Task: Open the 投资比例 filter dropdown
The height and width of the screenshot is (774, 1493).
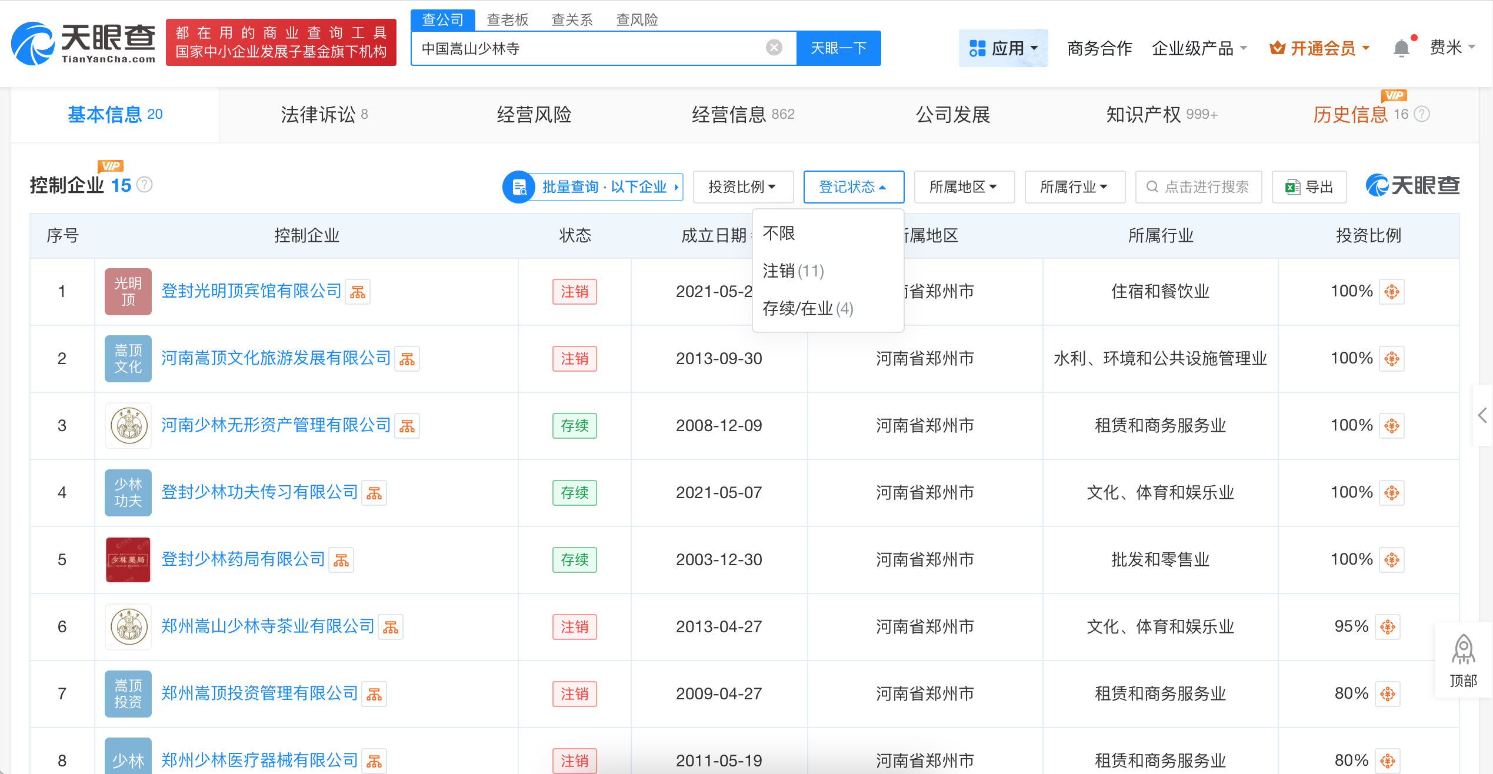Action: [743, 187]
